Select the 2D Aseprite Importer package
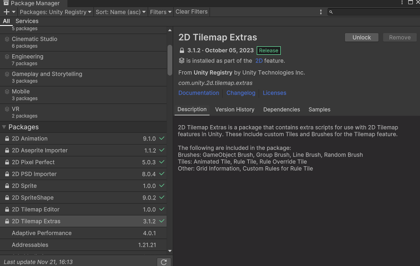 [x=84, y=150]
